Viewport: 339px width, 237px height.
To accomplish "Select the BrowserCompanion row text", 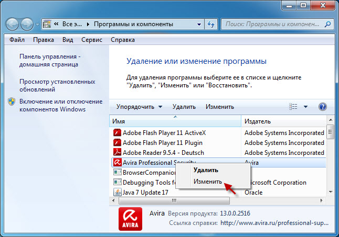I will 149,173.
